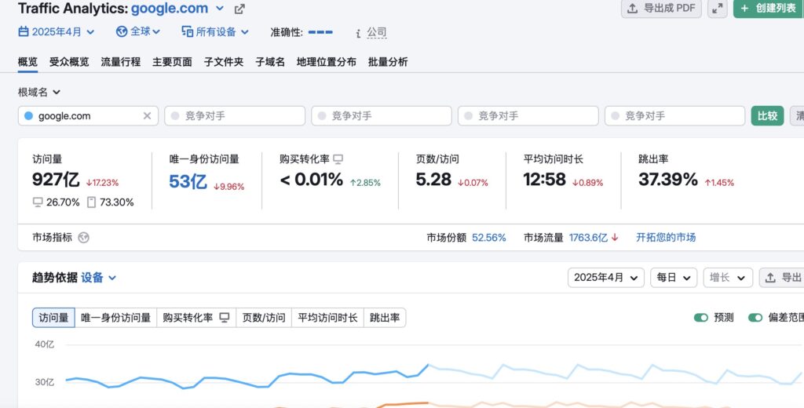Viewport: 804px width, 408px height.
Task: Switch to the 流量行程 tab
Action: (120, 62)
